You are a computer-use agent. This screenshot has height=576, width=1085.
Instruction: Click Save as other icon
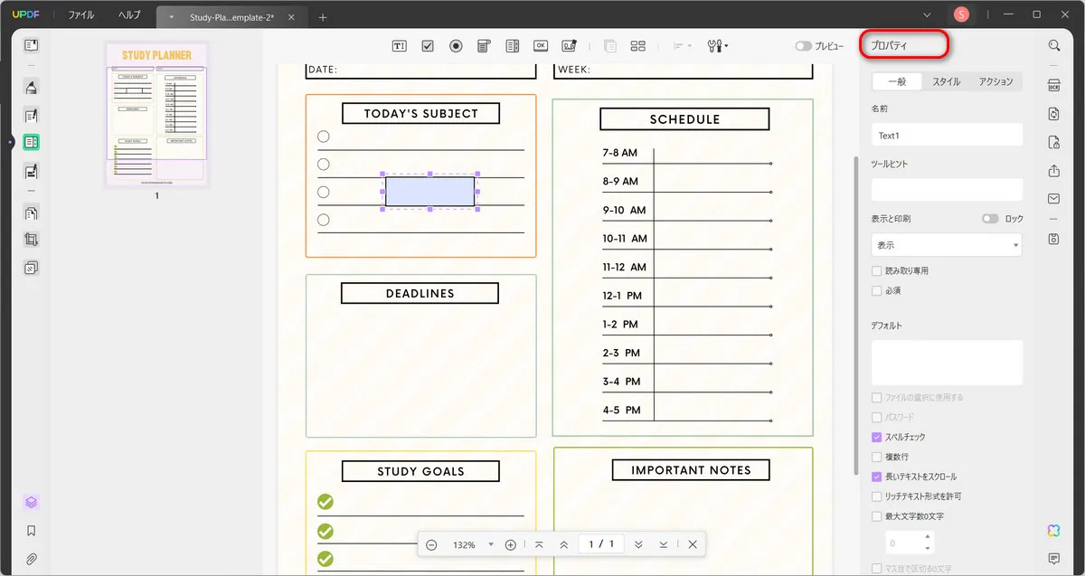[1054, 240]
